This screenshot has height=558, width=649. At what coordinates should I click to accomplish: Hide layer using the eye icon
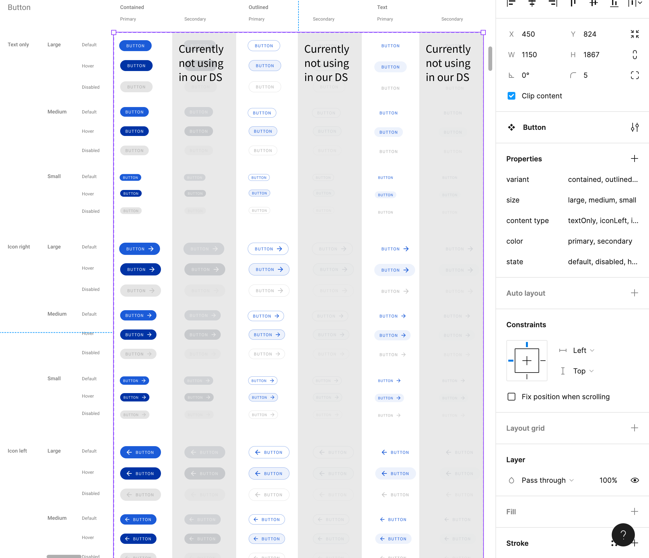tap(635, 480)
